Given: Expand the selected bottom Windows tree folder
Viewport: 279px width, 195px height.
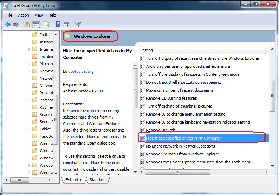Looking at the screenshot, I should tap(29, 173).
